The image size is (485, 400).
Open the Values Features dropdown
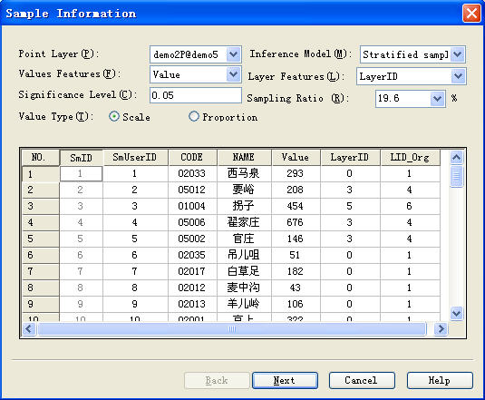(x=233, y=74)
